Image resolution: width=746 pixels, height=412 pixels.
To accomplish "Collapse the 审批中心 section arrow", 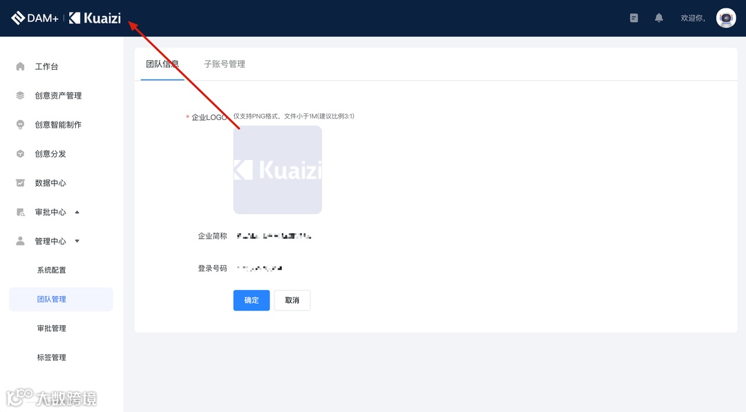I will (x=77, y=212).
